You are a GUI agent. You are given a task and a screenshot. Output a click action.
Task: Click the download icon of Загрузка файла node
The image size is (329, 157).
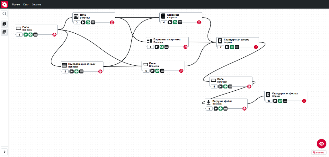point(209,102)
